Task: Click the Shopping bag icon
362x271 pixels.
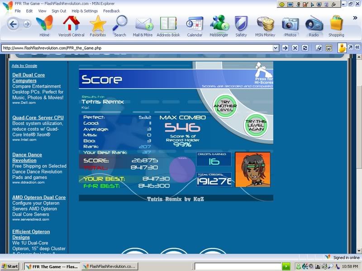Action: click(336, 24)
